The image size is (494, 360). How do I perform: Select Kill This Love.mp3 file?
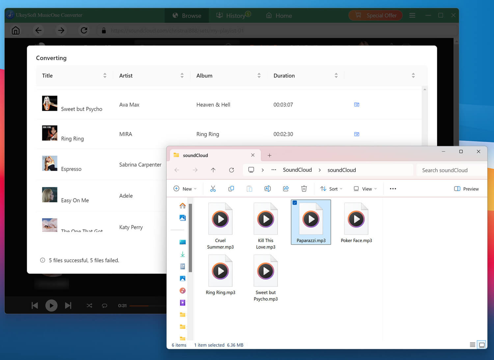(266, 226)
